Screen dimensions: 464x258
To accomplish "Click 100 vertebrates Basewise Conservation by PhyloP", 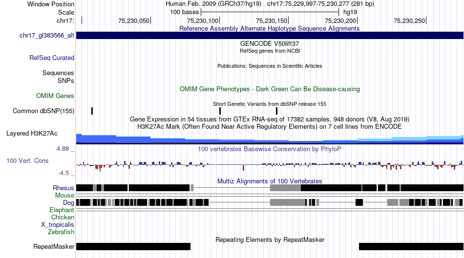I will tap(270, 149).
